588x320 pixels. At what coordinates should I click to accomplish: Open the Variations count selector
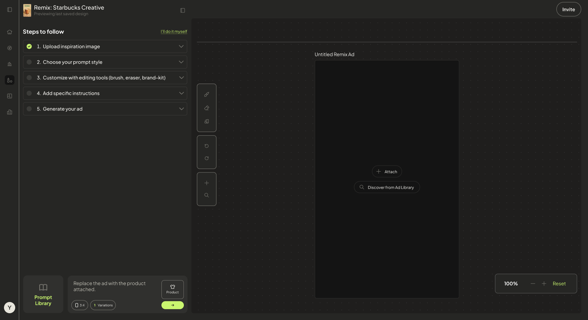point(103,305)
